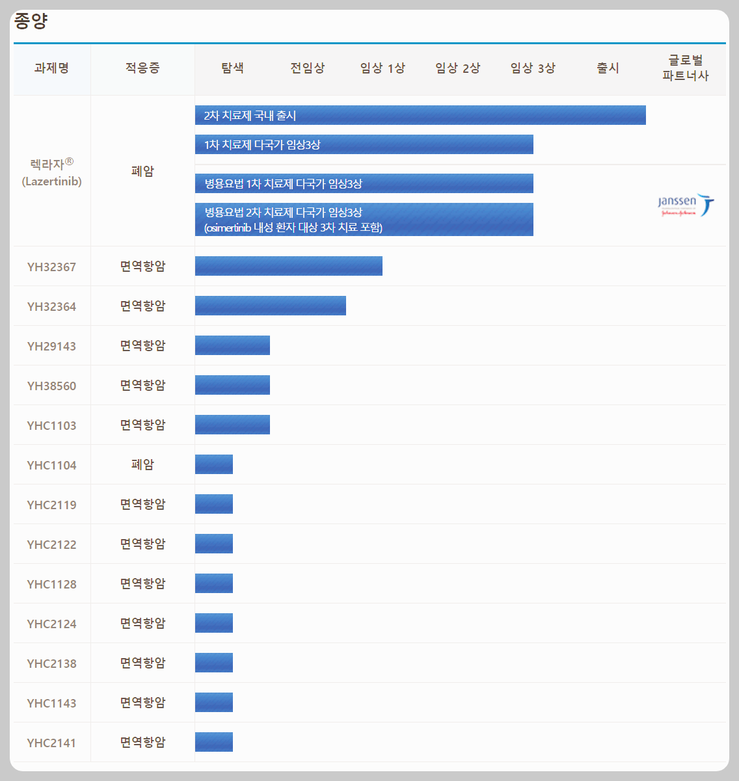The height and width of the screenshot is (781, 739).
Task: Open the YH38560 project details
Action: (51, 385)
